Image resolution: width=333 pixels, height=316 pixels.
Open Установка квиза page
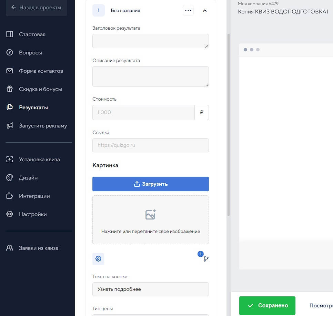click(x=39, y=160)
